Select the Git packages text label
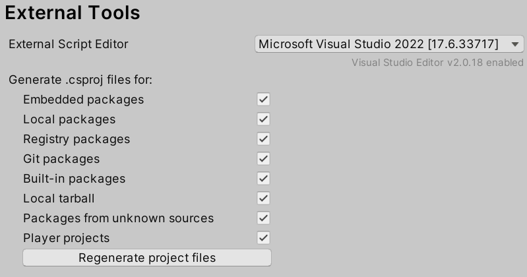 61,159
